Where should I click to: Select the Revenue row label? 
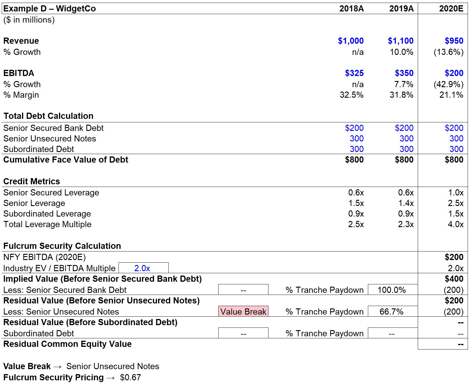[21, 41]
